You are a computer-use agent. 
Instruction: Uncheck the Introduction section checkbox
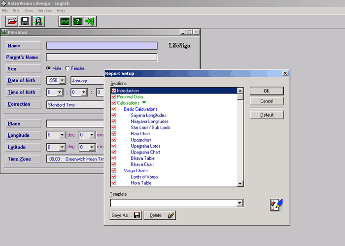click(x=114, y=91)
